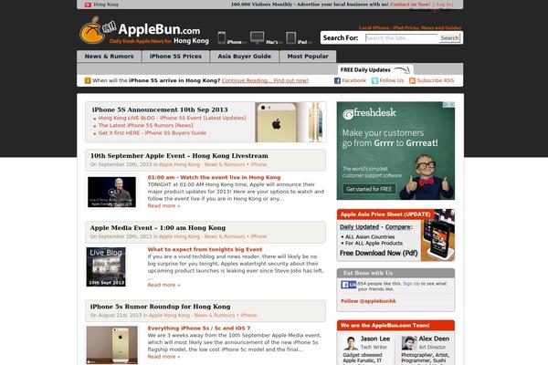Click the RSS feed orange icon
Viewport: 548px width, 365px height.
point(413,80)
